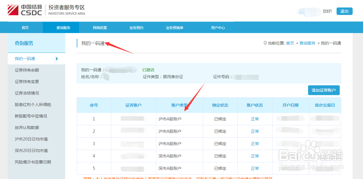Click 查询服务 breadcrumb link
This screenshot has height=179, width=363.
(307, 43)
